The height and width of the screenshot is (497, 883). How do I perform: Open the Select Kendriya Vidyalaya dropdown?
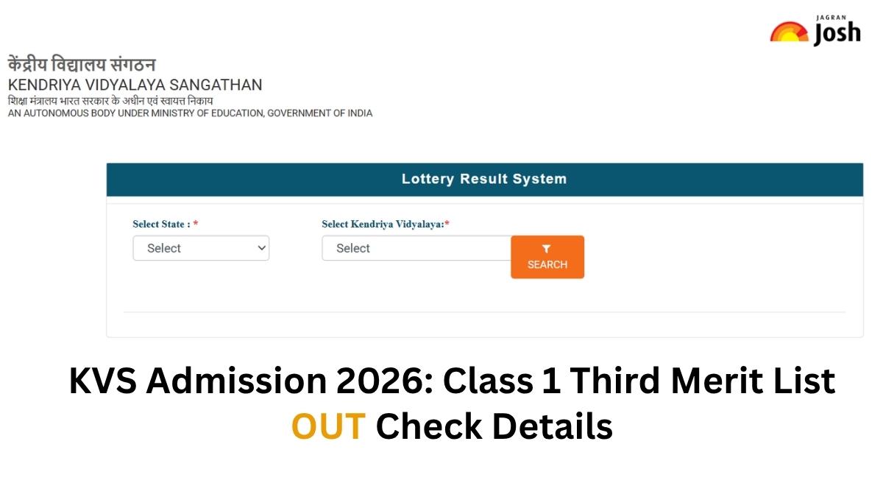[416, 249]
